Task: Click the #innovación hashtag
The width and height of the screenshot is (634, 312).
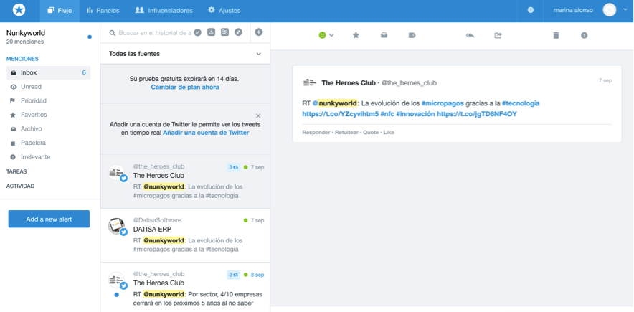Action: 415,114
